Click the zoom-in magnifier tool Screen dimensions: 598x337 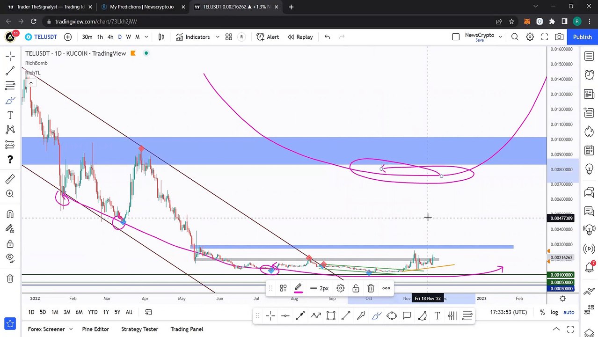click(10, 194)
